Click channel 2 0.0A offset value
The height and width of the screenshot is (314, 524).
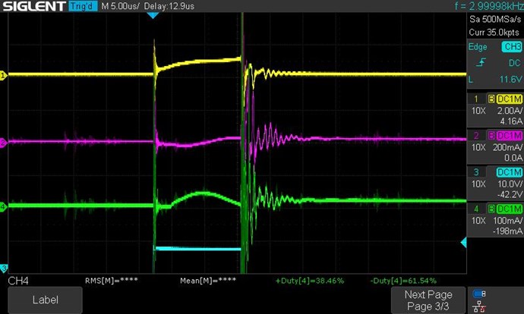pos(513,158)
